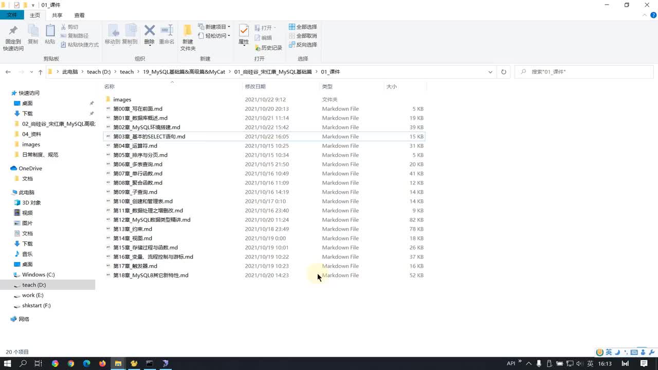The height and width of the screenshot is (370, 658).
Task: Sort by the Name (名称) column header
Action: (x=172, y=86)
